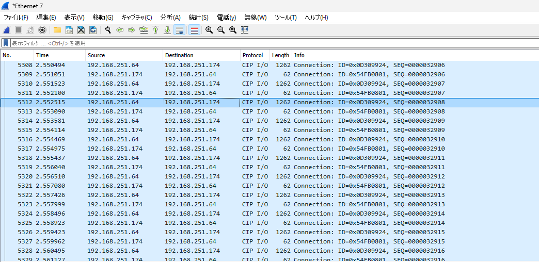The height and width of the screenshot is (262, 539).
Task: Close the current capture file
Action: [x=81, y=30]
